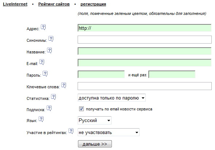Show help for the E-mail field
This screenshot has width=215, height=150.
(42, 62)
